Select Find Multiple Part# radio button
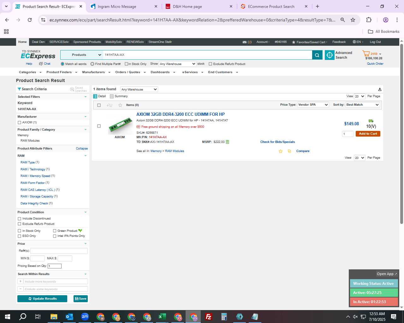The width and height of the screenshot is (404, 323). tap(92, 64)
